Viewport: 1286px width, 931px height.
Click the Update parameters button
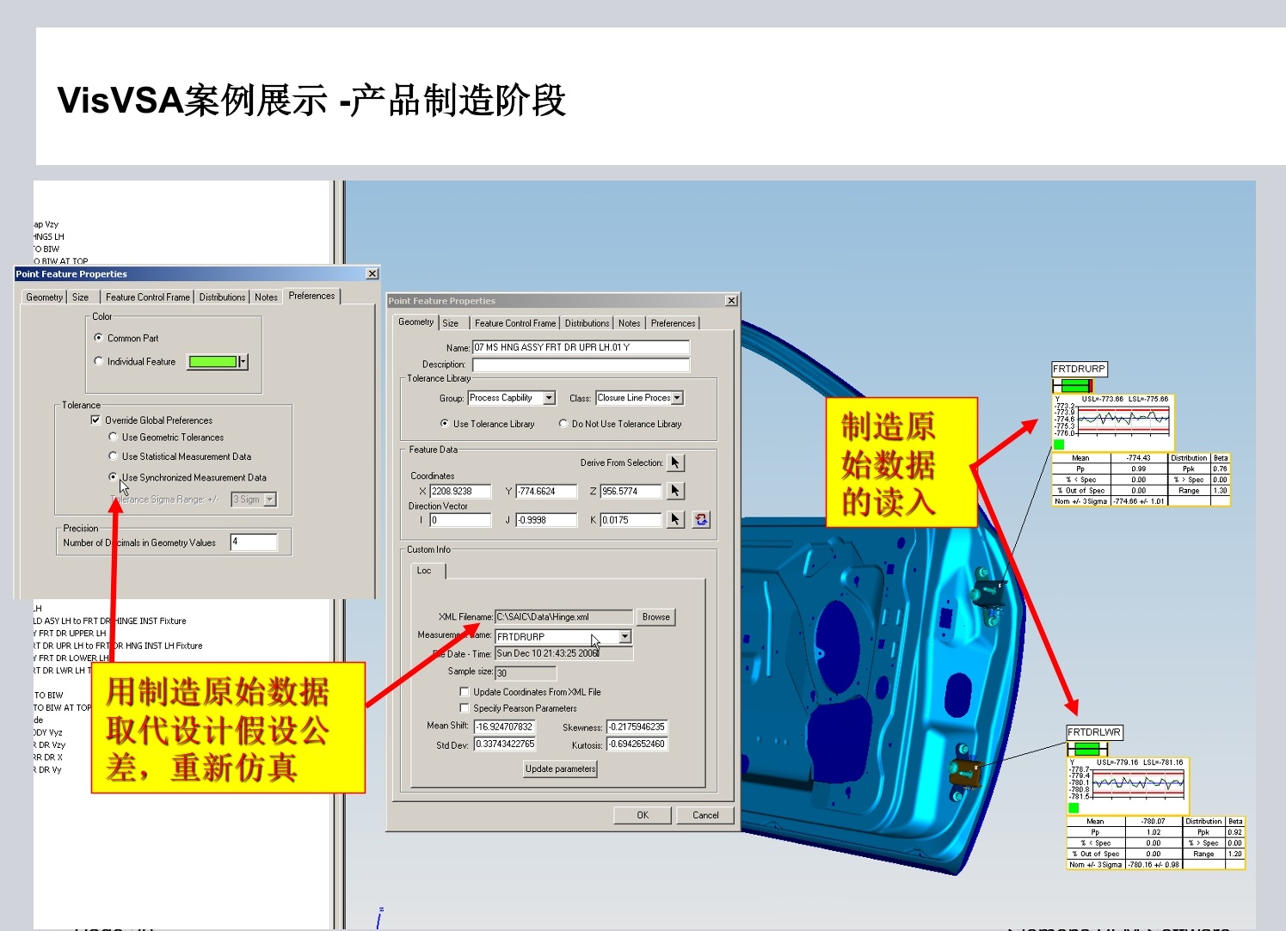click(x=560, y=769)
